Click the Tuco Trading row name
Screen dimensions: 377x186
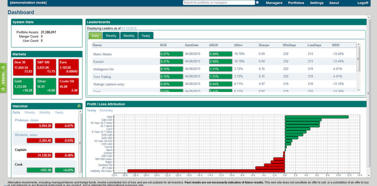pyautogui.click(x=102, y=77)
